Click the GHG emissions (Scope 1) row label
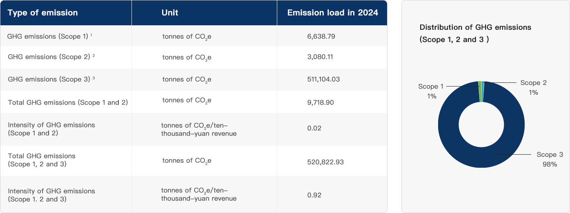The image size is (570, 213). pyautogui.click(x=48, y=36)
